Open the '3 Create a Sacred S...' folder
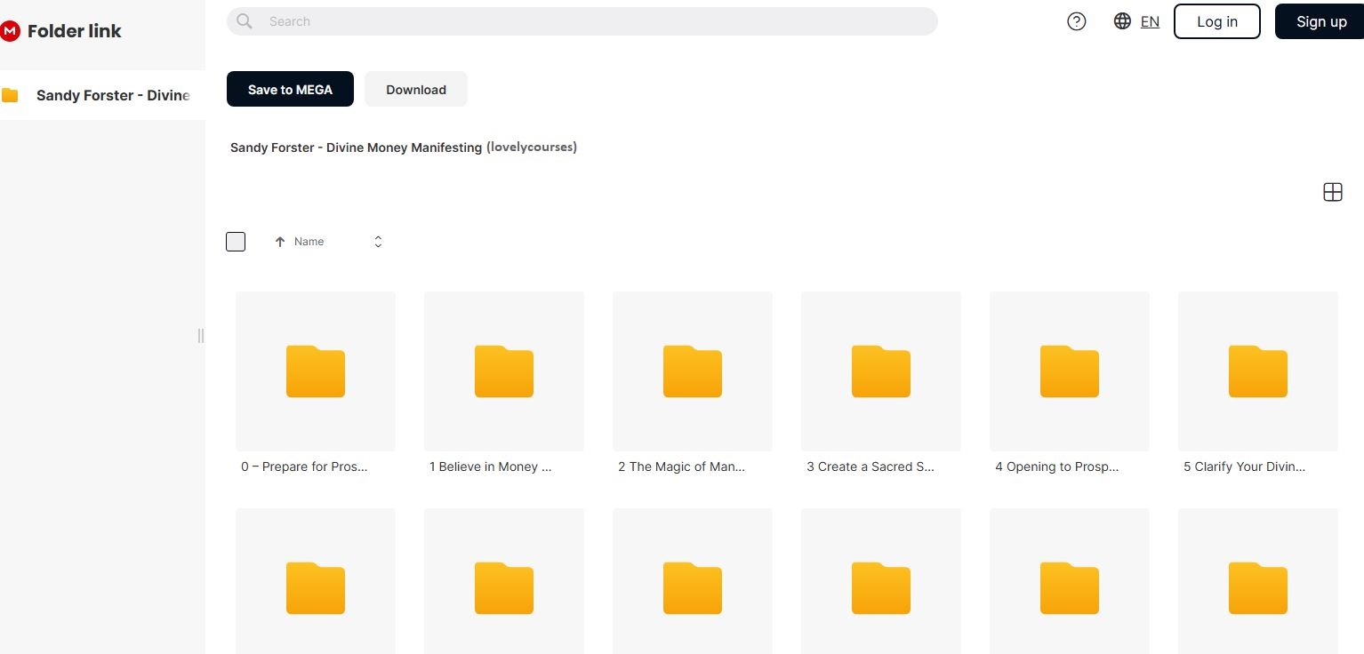The image size is (1364, 654). 880,371
